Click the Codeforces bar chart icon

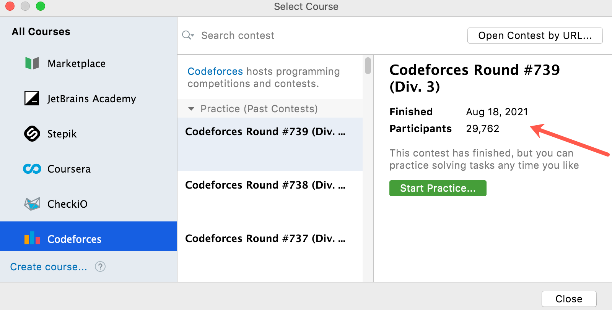32,239
